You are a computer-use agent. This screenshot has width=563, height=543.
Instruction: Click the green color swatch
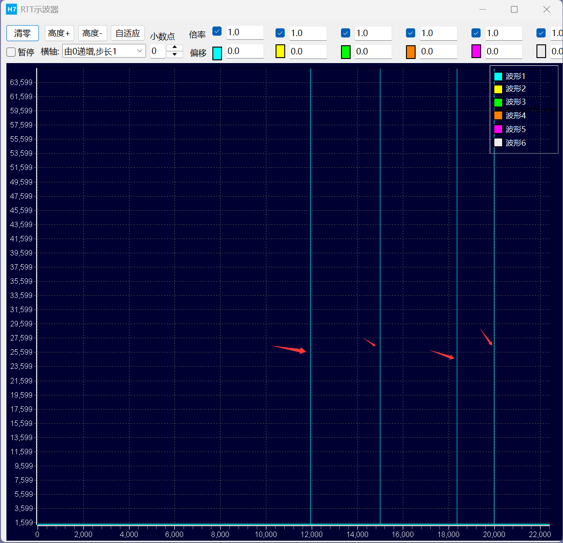coord(346,52)
